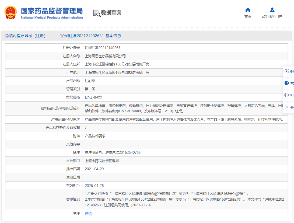Click the national emblem logo
Viewport: 294px width, 223px height.
(x=11, y=12)
